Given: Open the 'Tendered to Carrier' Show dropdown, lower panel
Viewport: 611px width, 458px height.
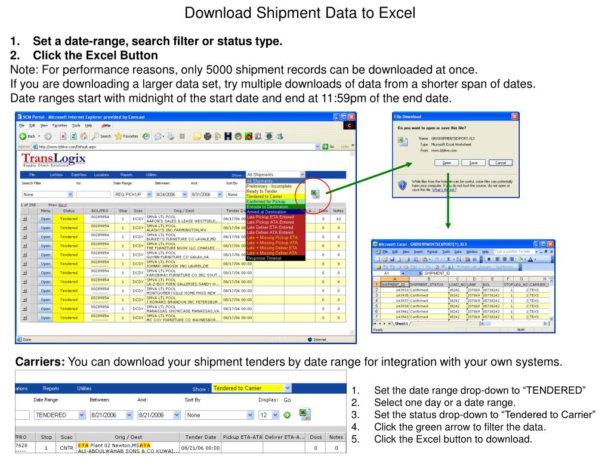Looking at the screenshot, I should 288,388.
